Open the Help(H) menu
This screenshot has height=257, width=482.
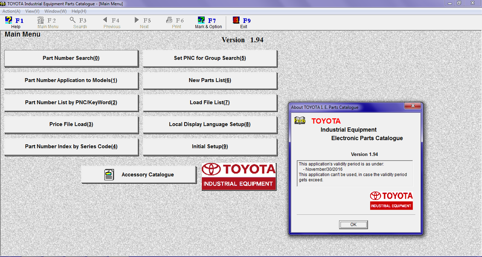(79, 11)
